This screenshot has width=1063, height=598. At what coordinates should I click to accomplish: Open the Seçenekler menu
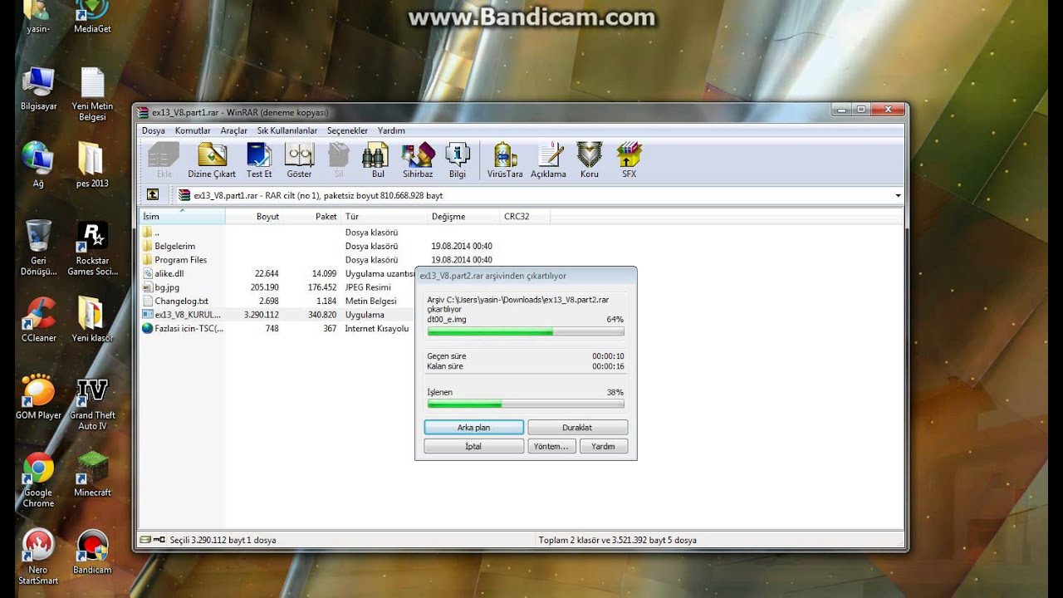coord(347,130)
